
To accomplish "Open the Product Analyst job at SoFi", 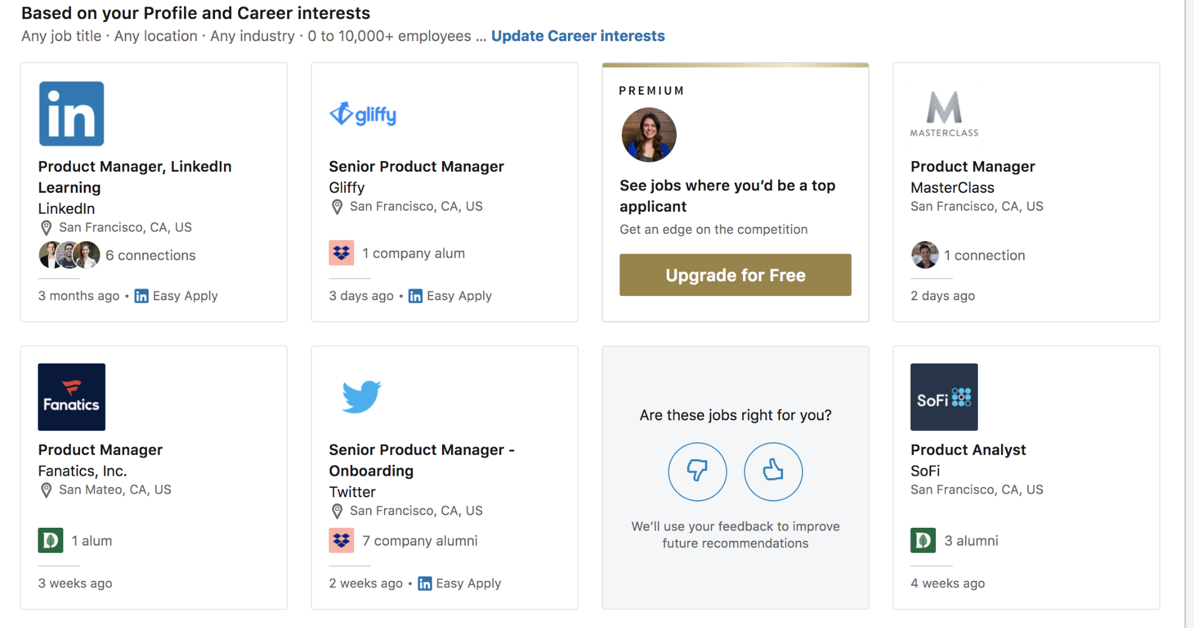I will (x=968, y=450).
